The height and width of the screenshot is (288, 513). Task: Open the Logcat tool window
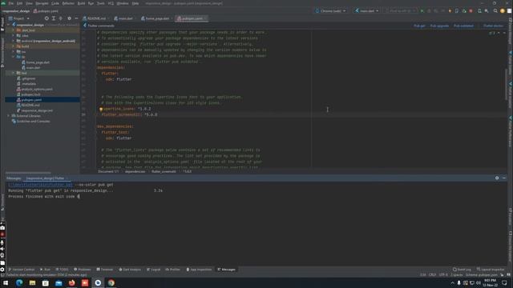153,270
